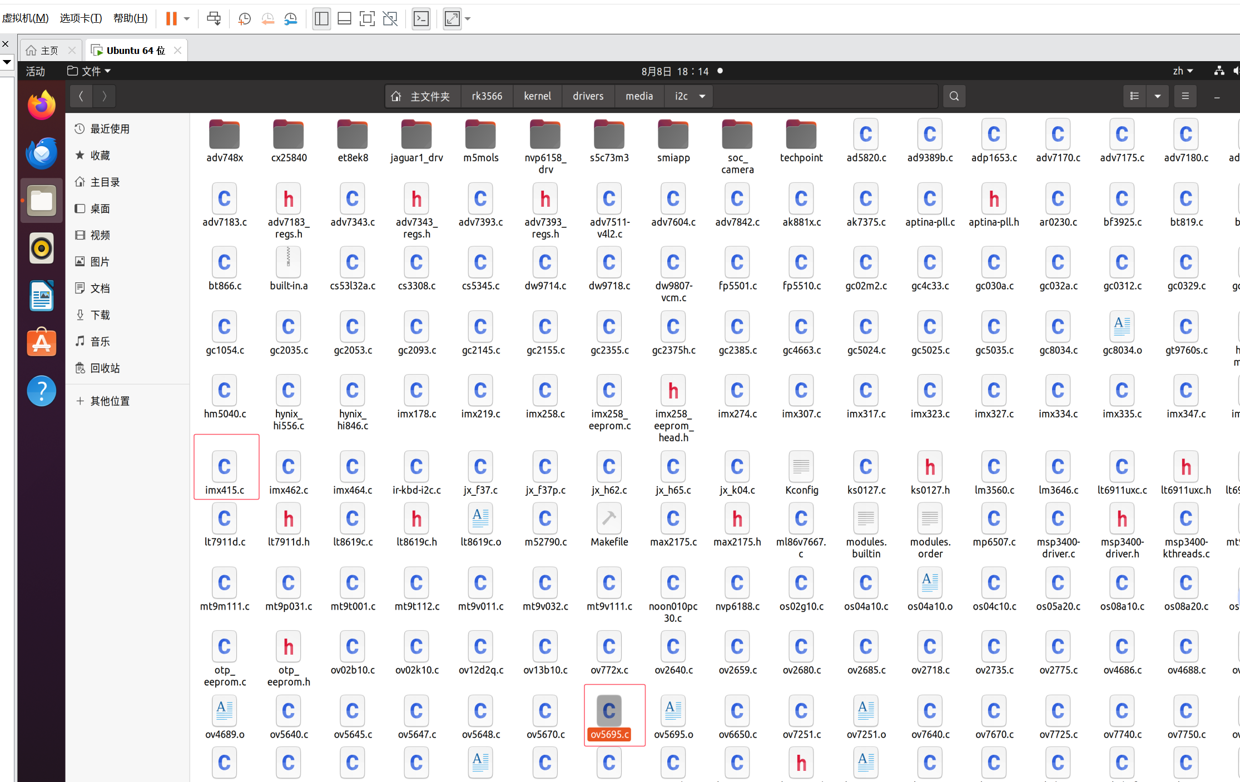The height and width of the screenshot is (782, 1240).
Task: Select the built-in.a archive file
Action: click(289, 269)
